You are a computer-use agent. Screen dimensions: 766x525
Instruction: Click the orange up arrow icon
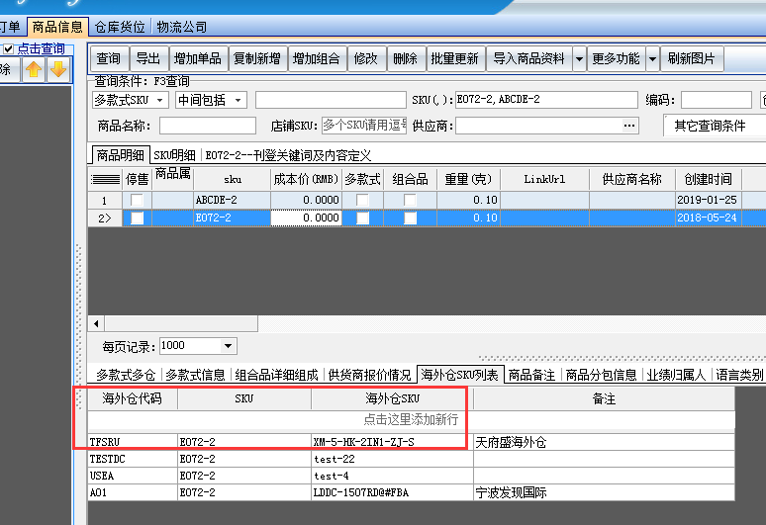[x=34, y=69]
